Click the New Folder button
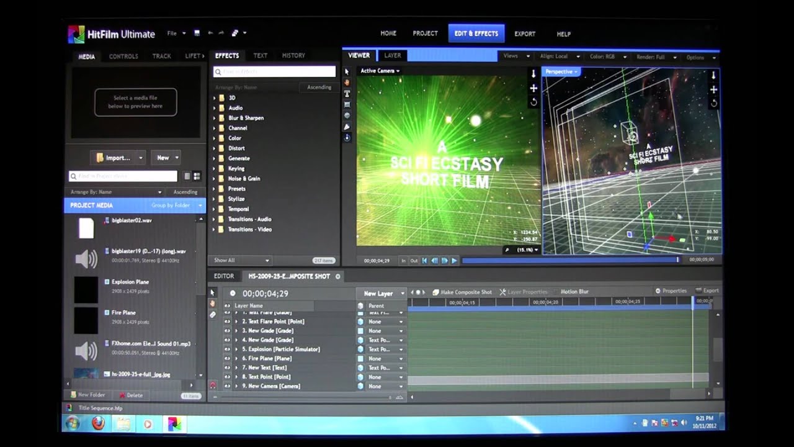Screen dimensions: 794x447 (87, 395)
